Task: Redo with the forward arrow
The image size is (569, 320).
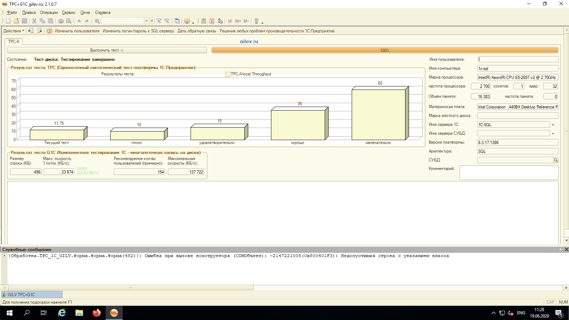Action: pos(87,21)
